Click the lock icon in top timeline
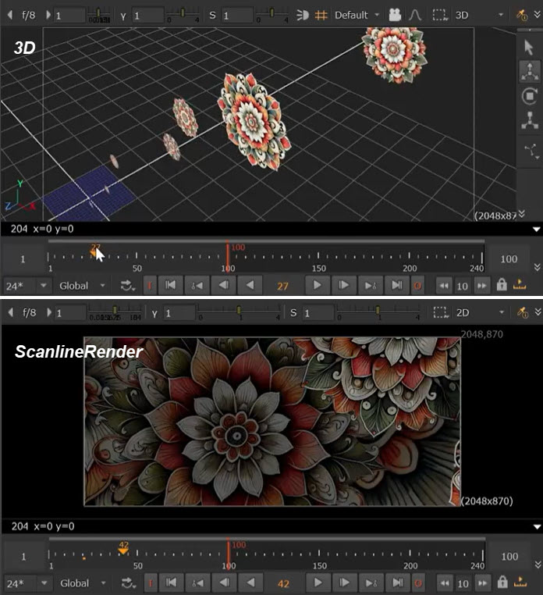The height and width of the screenshot is (595, 543). [x=501, y=286]
